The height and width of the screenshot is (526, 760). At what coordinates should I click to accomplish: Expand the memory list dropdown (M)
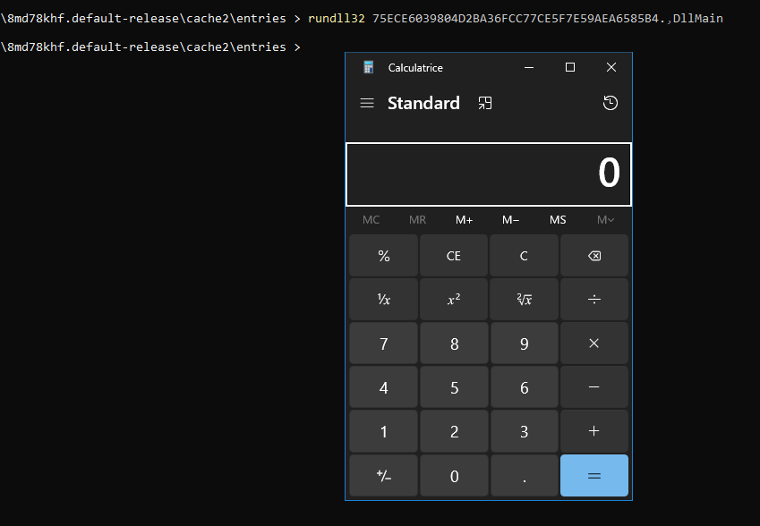(605, 220)
